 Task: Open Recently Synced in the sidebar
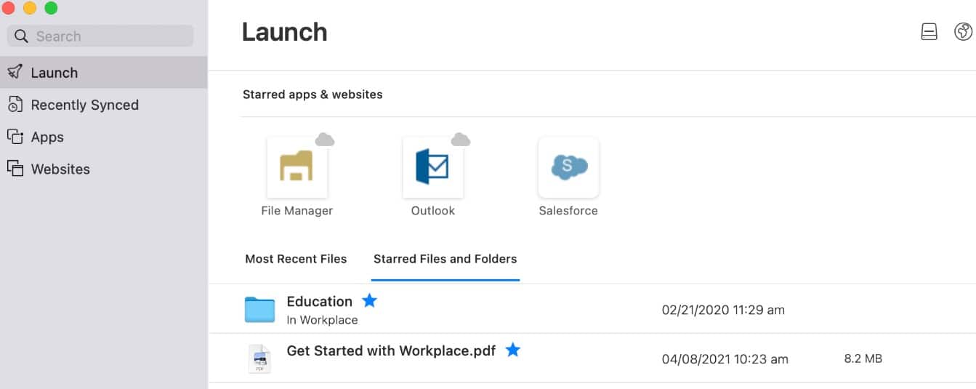point(84,105)
